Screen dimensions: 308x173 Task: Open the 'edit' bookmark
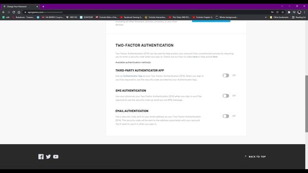pos(6,17)
